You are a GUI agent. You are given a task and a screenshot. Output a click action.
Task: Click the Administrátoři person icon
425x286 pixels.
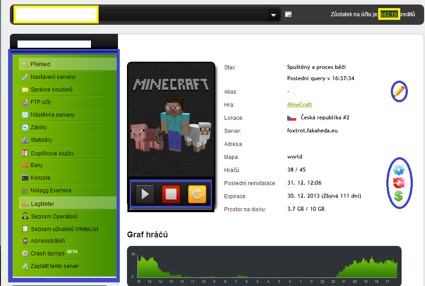[25, 241]
